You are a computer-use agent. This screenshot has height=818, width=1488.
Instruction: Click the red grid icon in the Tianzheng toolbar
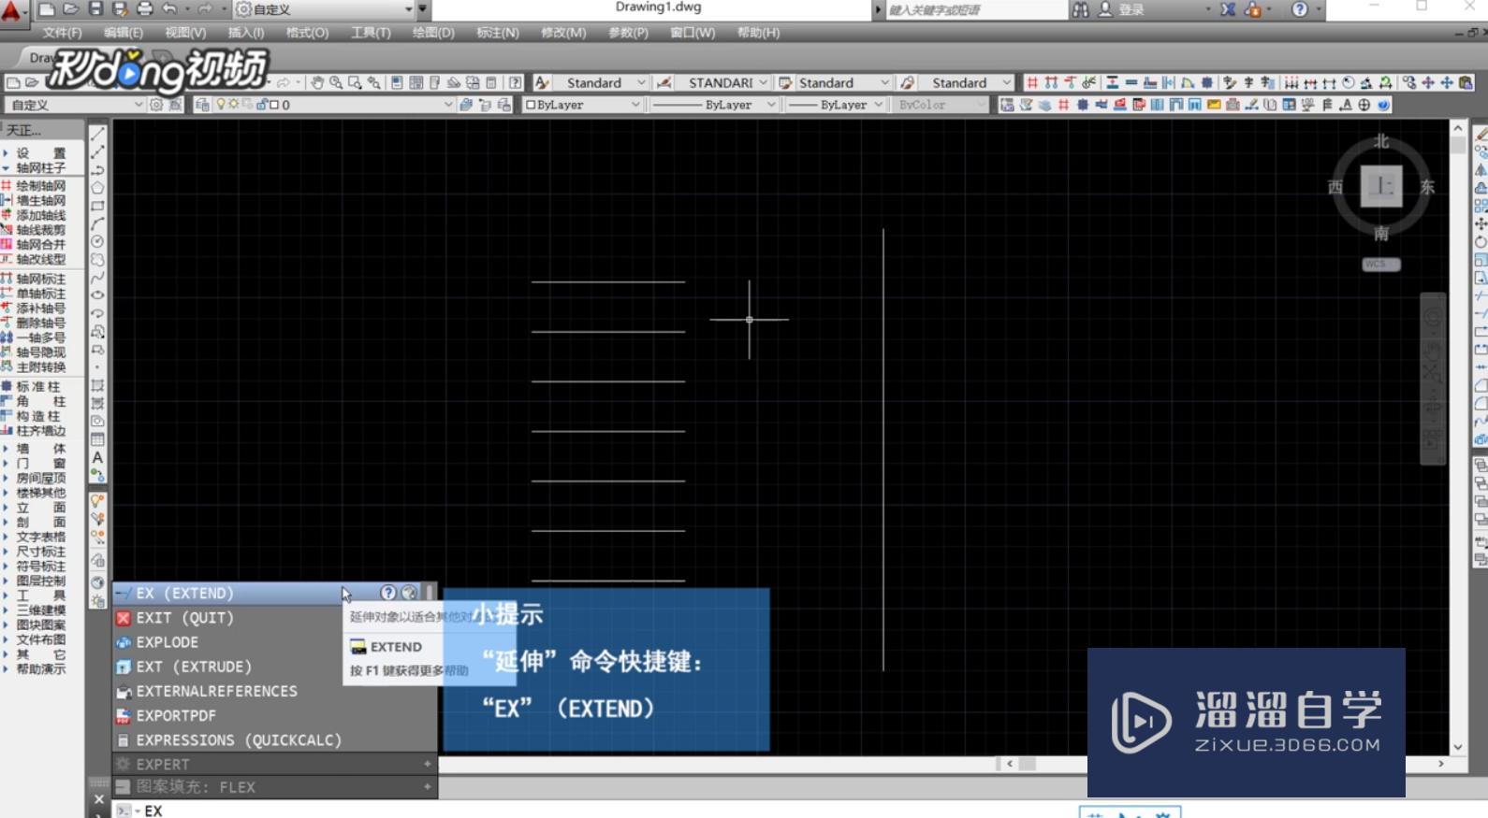[1032, 82]
